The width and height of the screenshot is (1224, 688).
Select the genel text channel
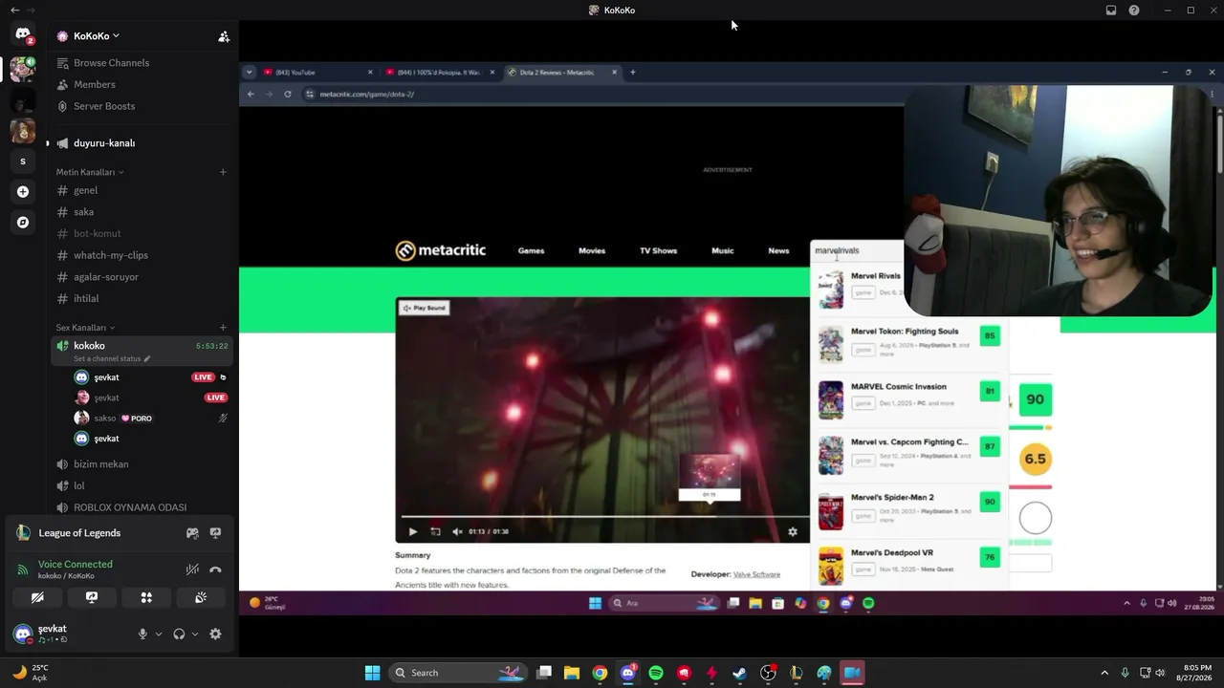pos(142,190)
